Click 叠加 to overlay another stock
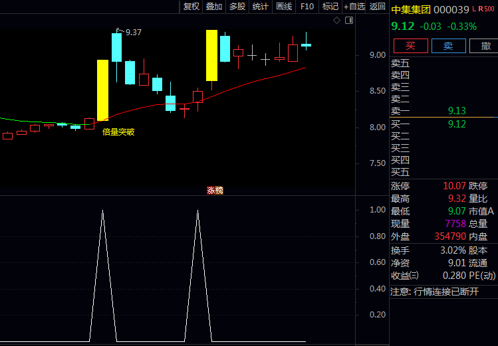Screen dimensions: 498x346 click(214, 7)
